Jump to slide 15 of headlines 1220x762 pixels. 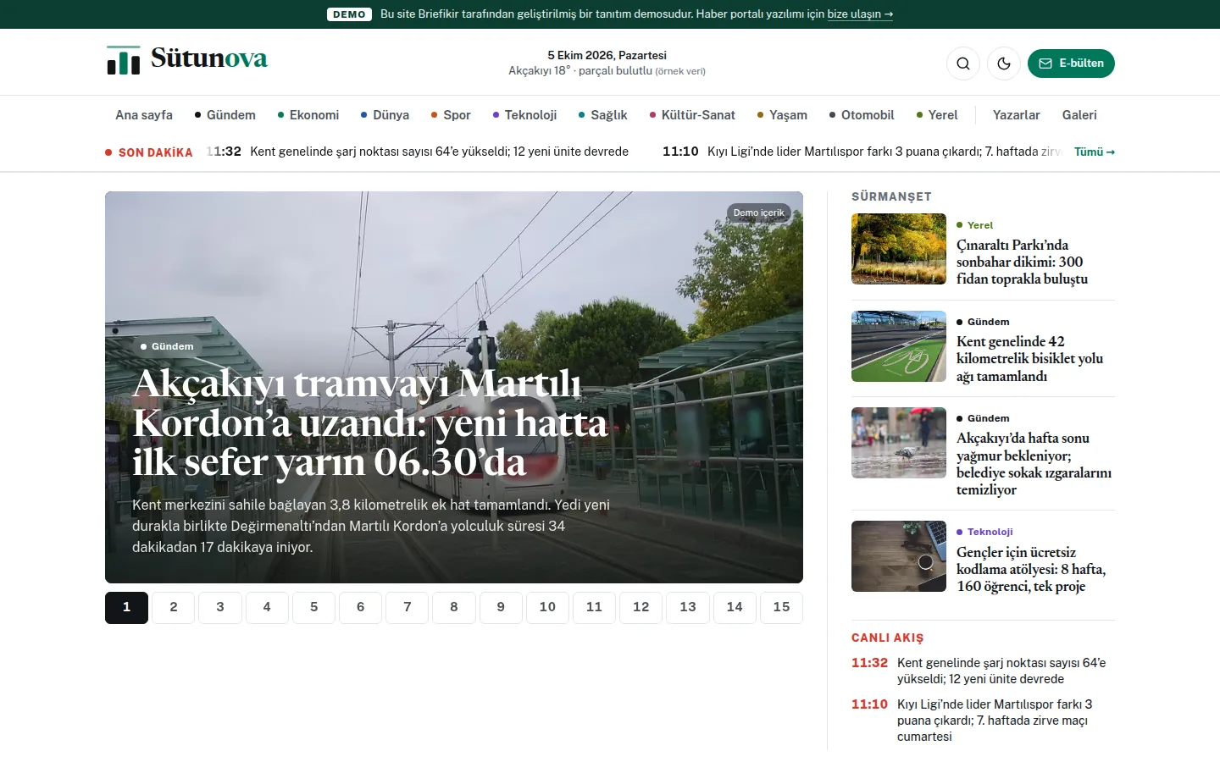[x=781, y=607]
